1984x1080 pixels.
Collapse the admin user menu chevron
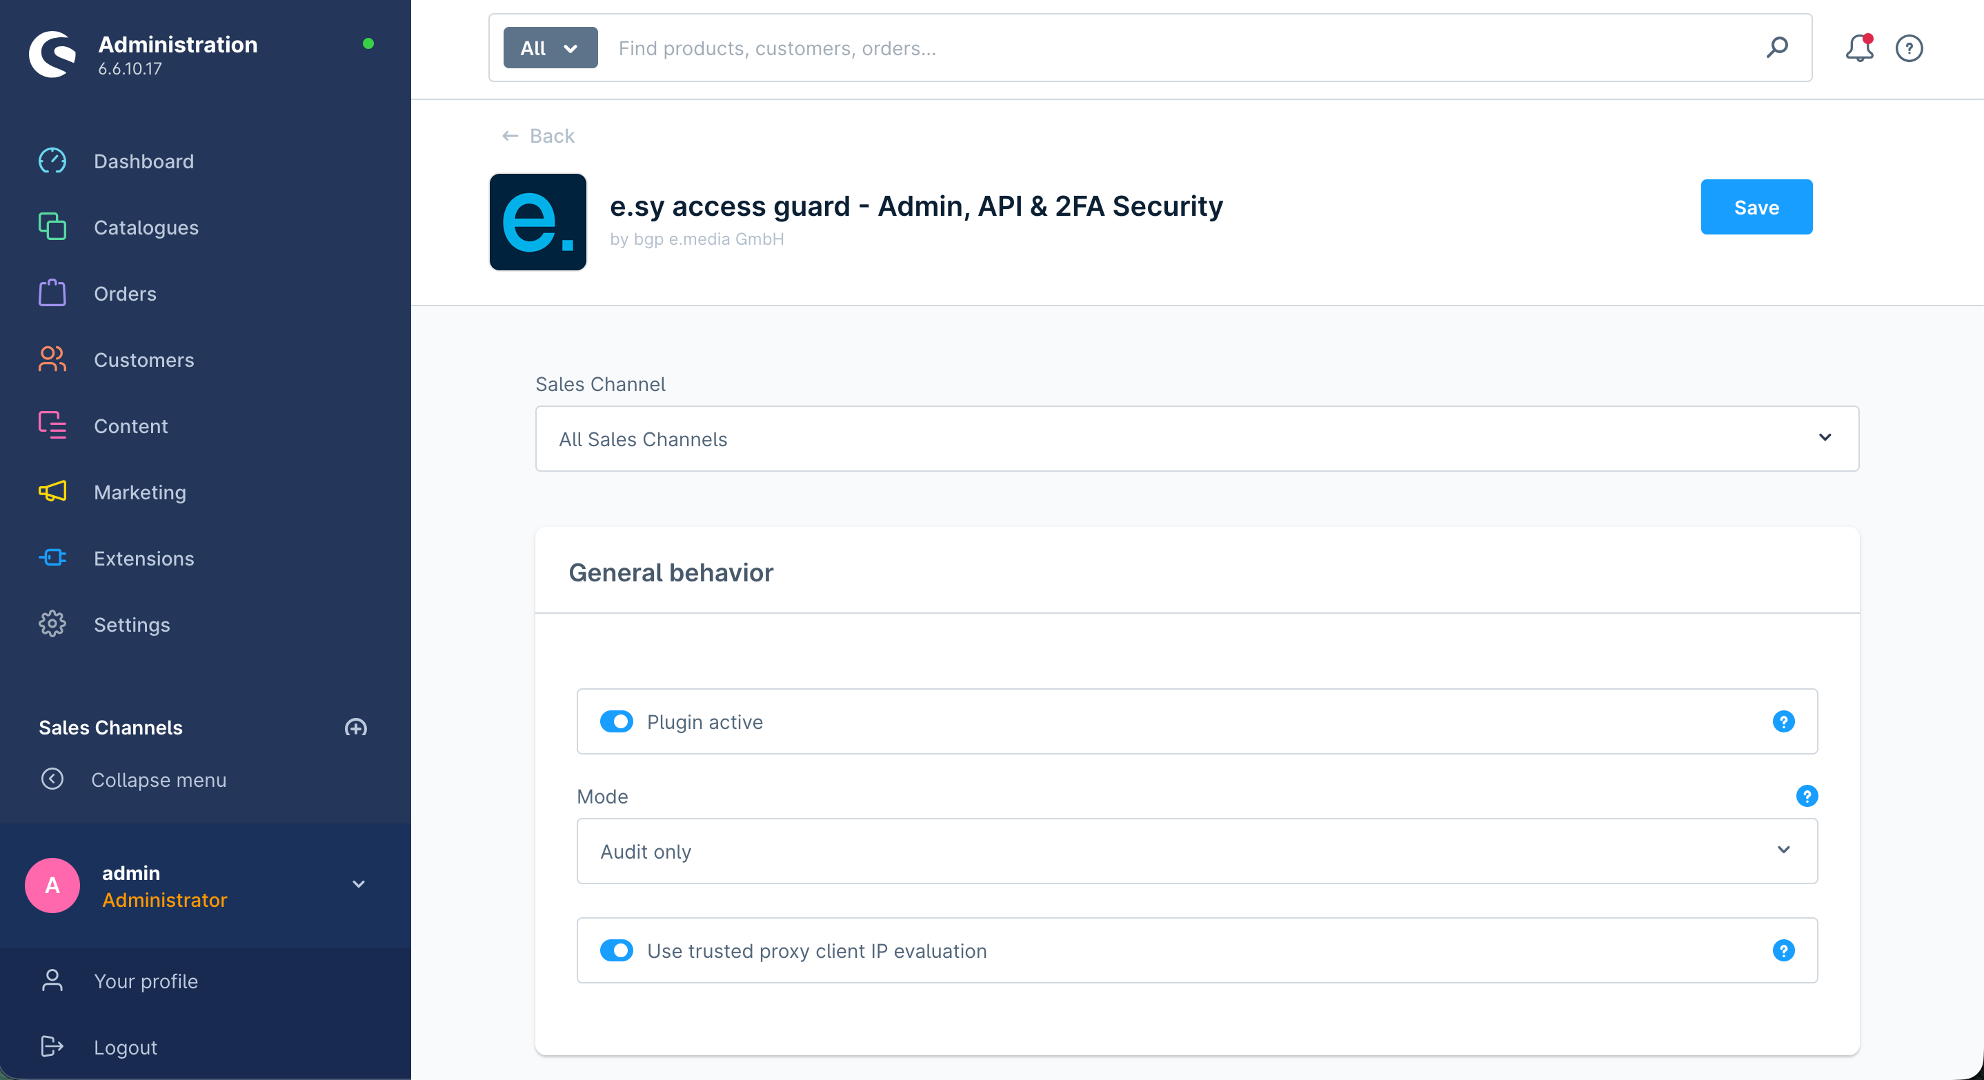358,883
